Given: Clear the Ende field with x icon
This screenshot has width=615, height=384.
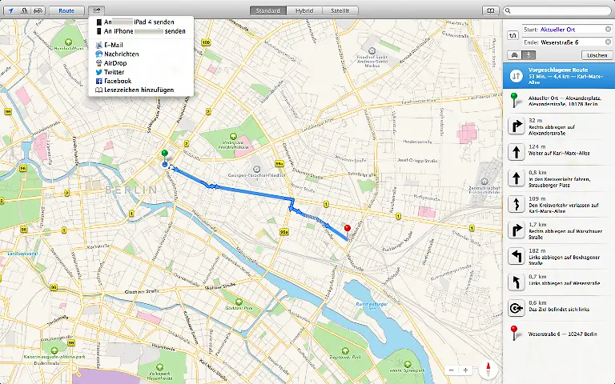Looking at the screenshot, I should 608,42.
